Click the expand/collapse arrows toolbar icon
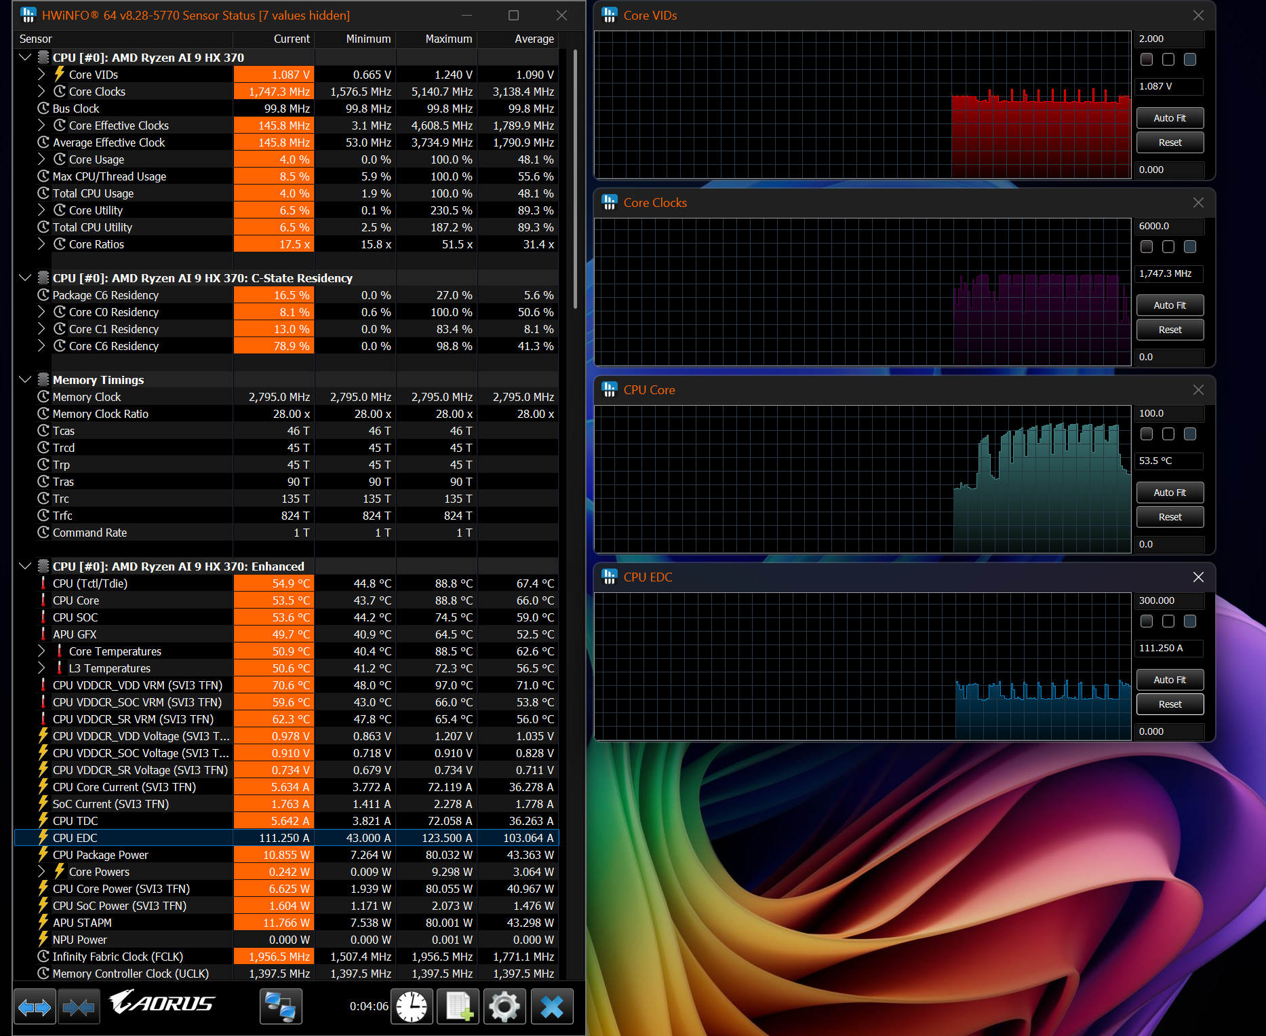The width and height of the screenshot is (1266, 1036). 35,1007
